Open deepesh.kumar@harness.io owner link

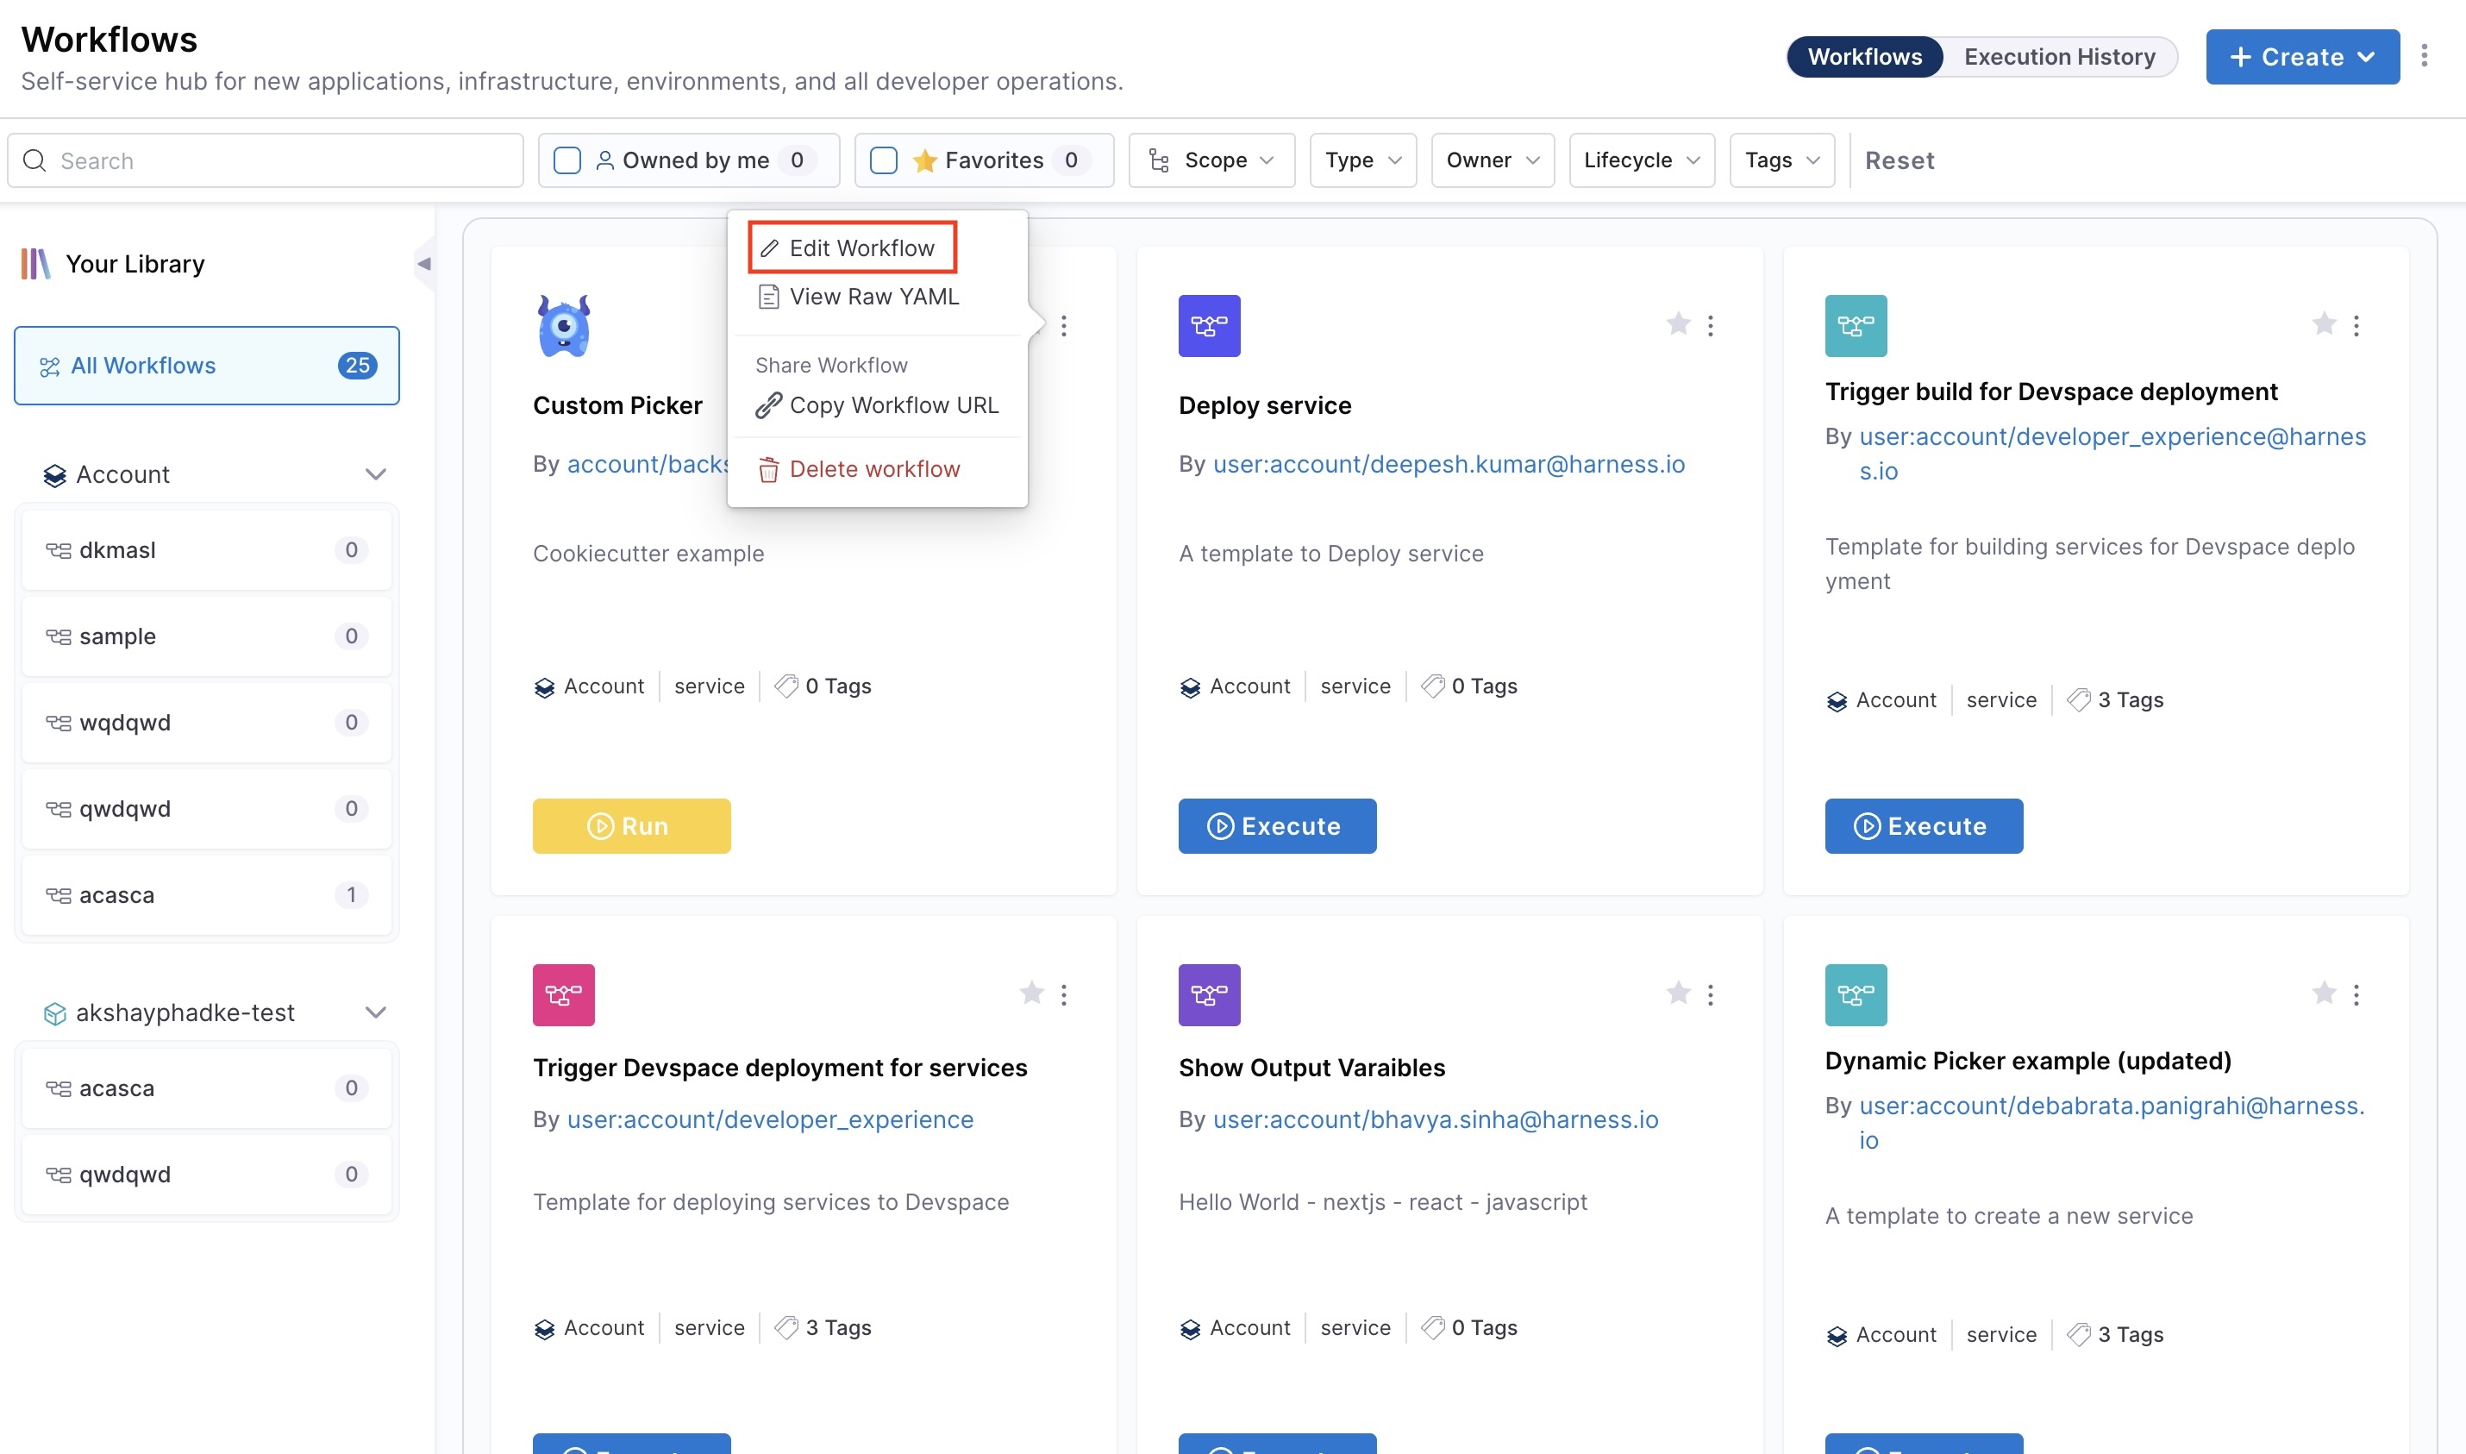point(1448,463)
